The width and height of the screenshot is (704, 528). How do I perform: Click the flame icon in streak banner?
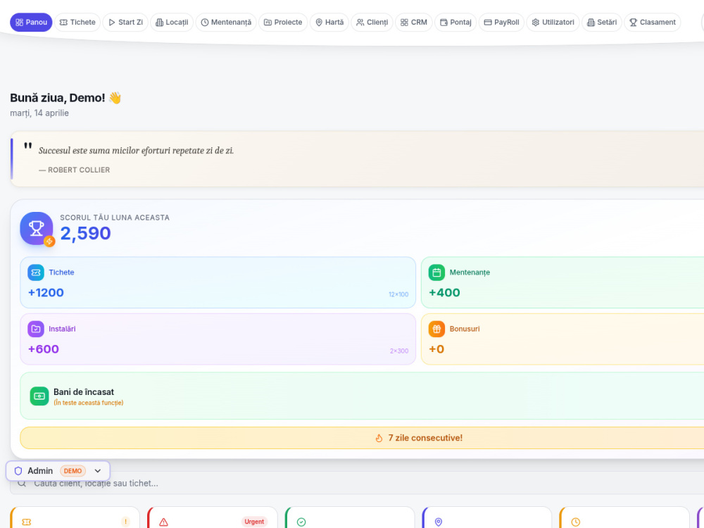(x=379, y=438)
